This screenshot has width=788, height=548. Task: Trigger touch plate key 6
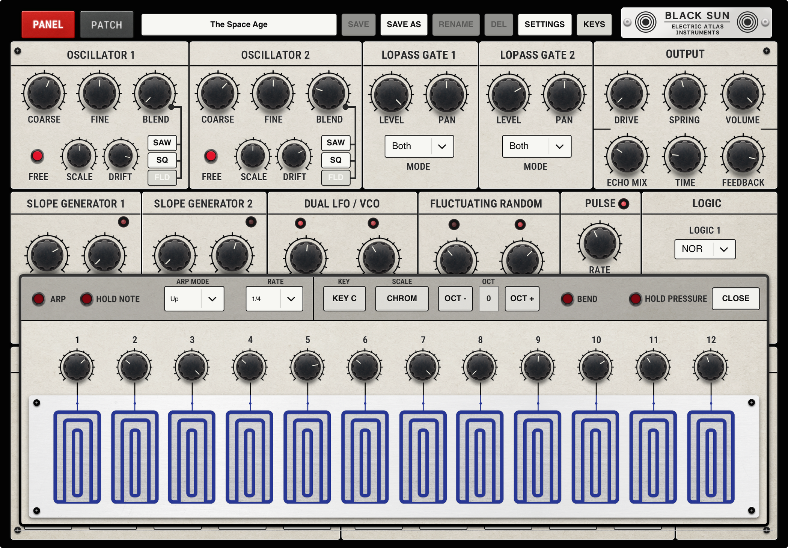[x=365, y=457]
